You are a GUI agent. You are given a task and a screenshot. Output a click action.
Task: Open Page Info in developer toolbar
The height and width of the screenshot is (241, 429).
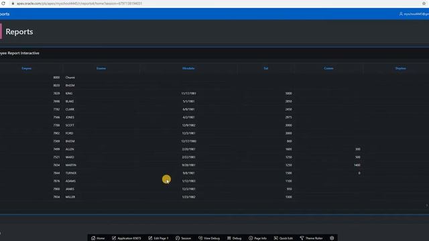[257, 238]
